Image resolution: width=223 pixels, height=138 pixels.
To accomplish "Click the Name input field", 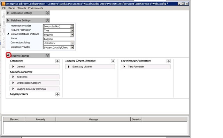I will pyautogui.click(x=59, y=39).
